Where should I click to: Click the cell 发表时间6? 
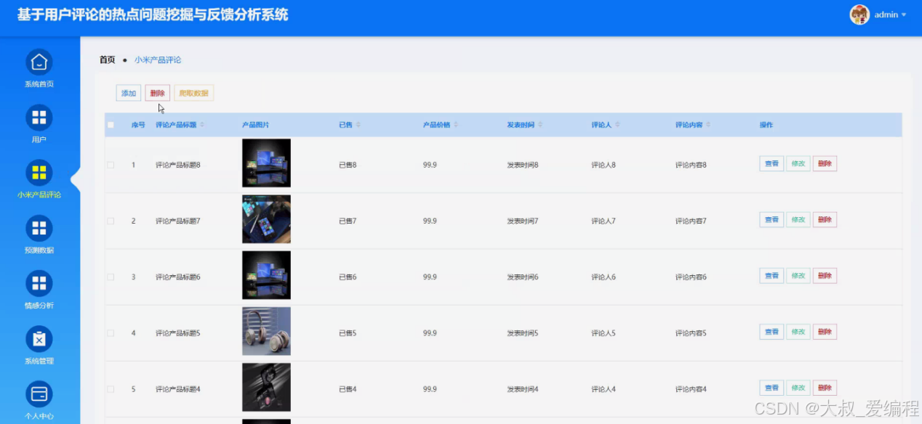coord(523,277)
